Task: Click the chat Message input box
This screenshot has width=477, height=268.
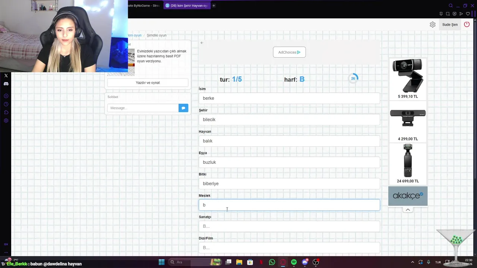Action: click(x=143, y=108)
